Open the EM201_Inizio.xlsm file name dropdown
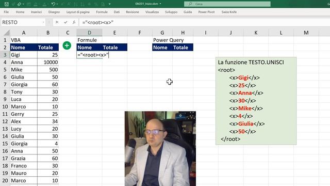330x186 pixels. [x=160, y=4]
